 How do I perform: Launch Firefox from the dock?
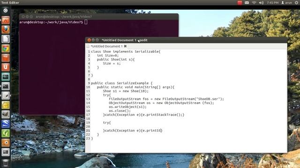tap(6, 29)
